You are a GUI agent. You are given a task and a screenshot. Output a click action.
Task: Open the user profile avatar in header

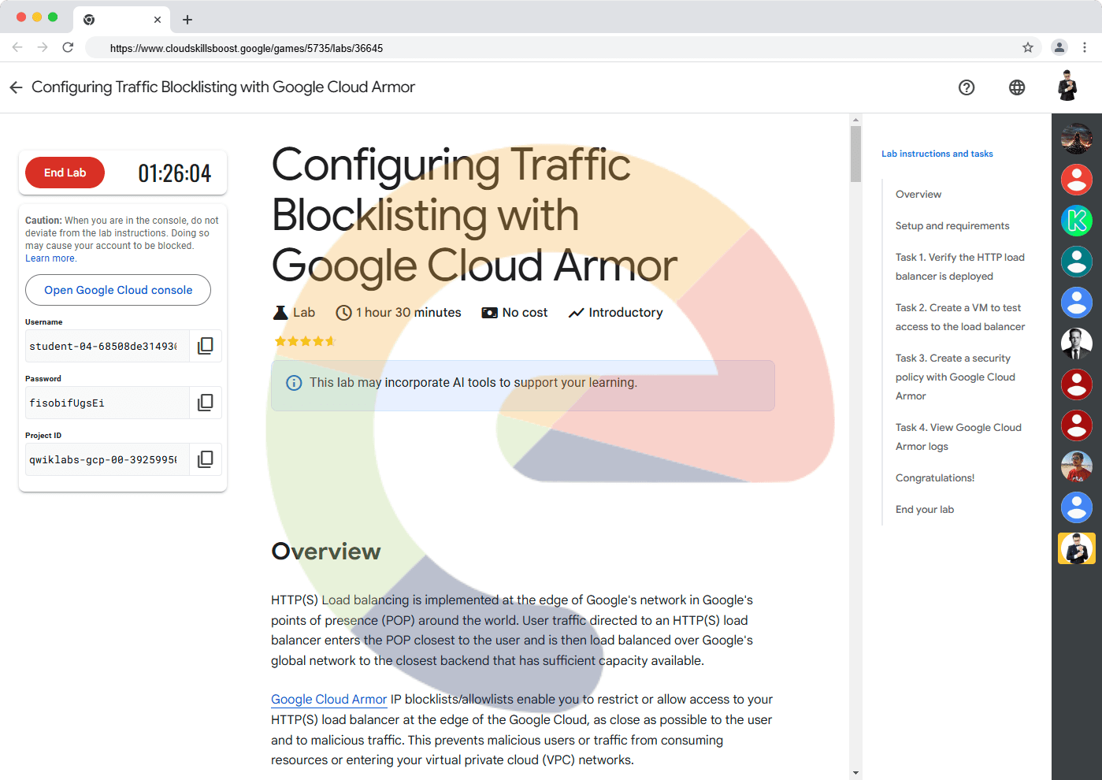pos(1067,87)
